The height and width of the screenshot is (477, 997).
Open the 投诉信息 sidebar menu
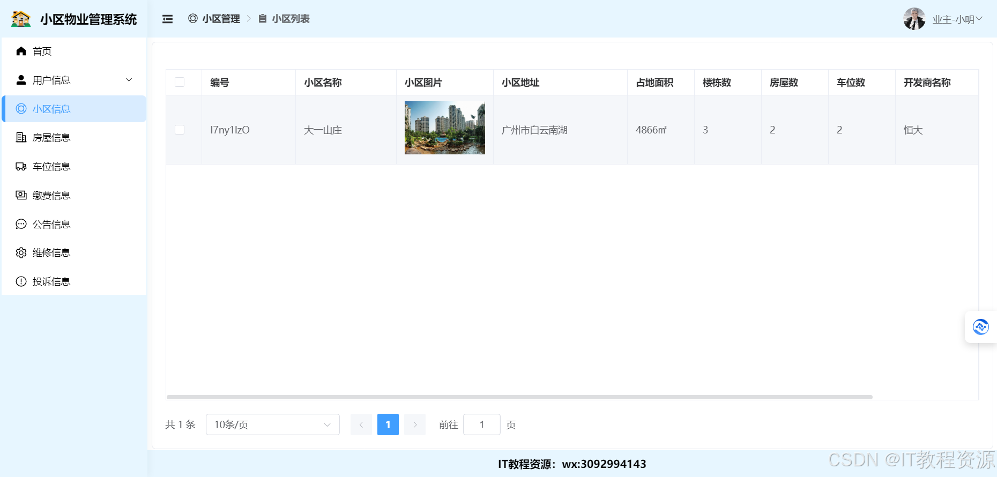[75, 281]
